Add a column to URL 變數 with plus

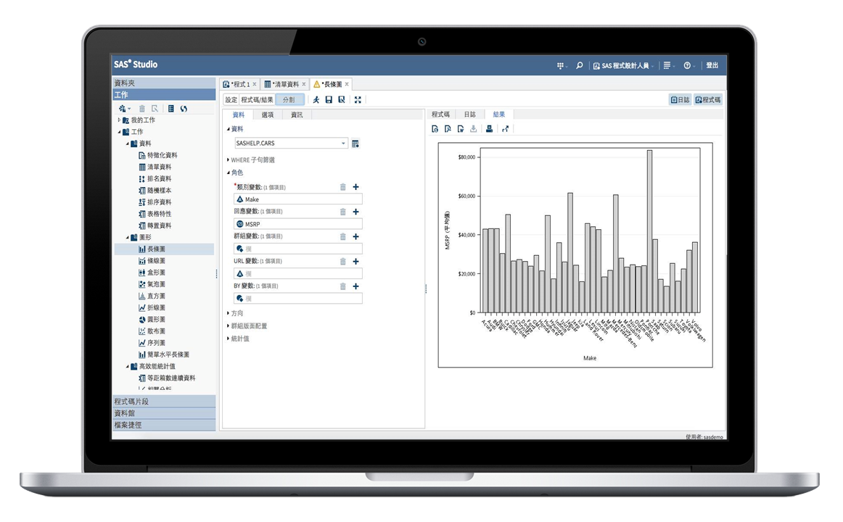coord(356,262)
